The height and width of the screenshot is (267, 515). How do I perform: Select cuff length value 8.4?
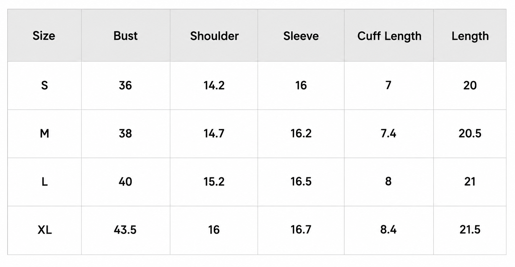(x=388, y=230)
